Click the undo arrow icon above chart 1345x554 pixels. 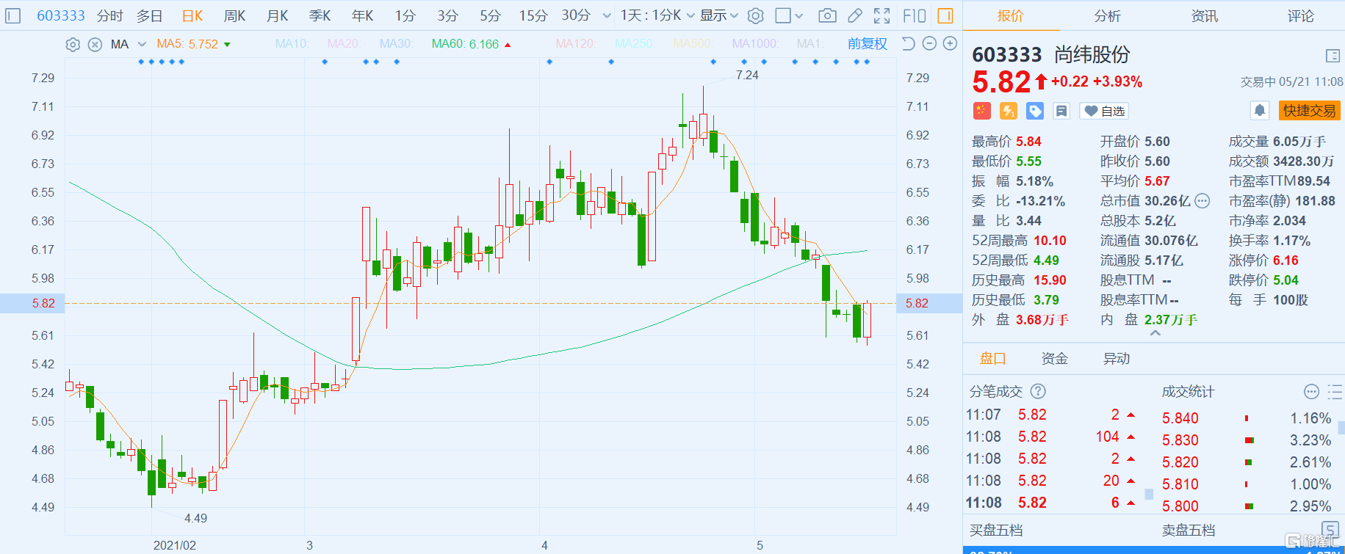click(908, 44)
